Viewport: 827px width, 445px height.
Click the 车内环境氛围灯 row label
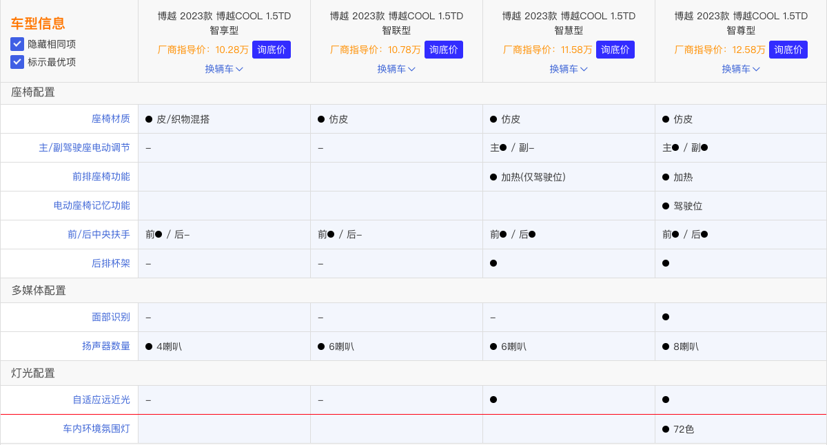(96, 428)
